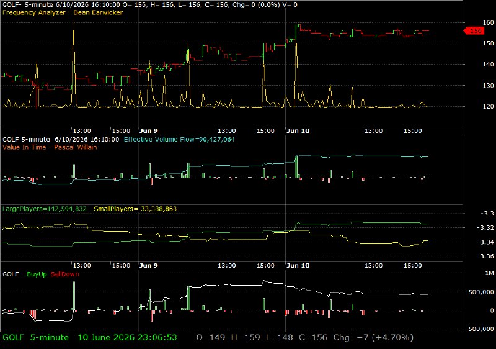Click the top chart header 'GOLF- 5-minute 6/10/2026 16:10:00'
496x349 pixels.
click(61, 5)
